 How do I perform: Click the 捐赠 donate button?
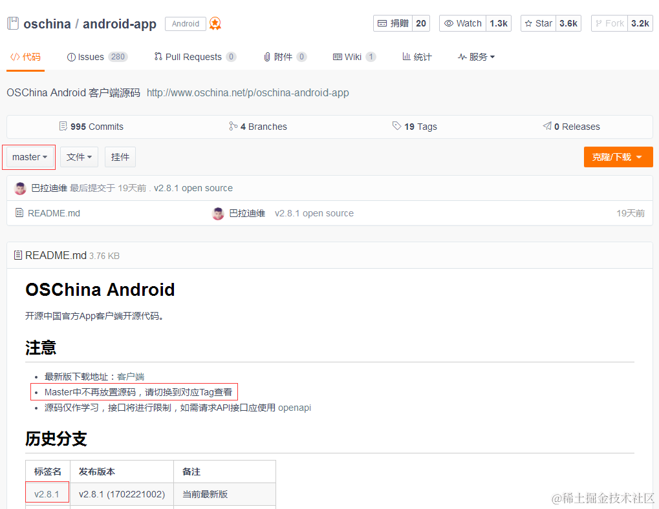click(x=393, y=23)
